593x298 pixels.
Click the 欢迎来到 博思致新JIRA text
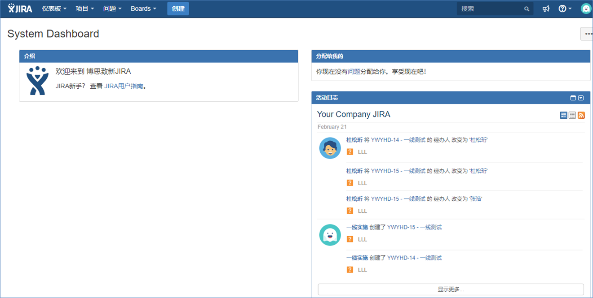(x=93, y=71)
